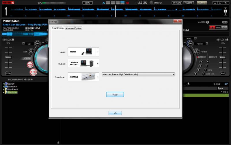This screenshot has height=145, width=231.
Task: Open the Sound card type dropdown
Action: coord(98,77)
